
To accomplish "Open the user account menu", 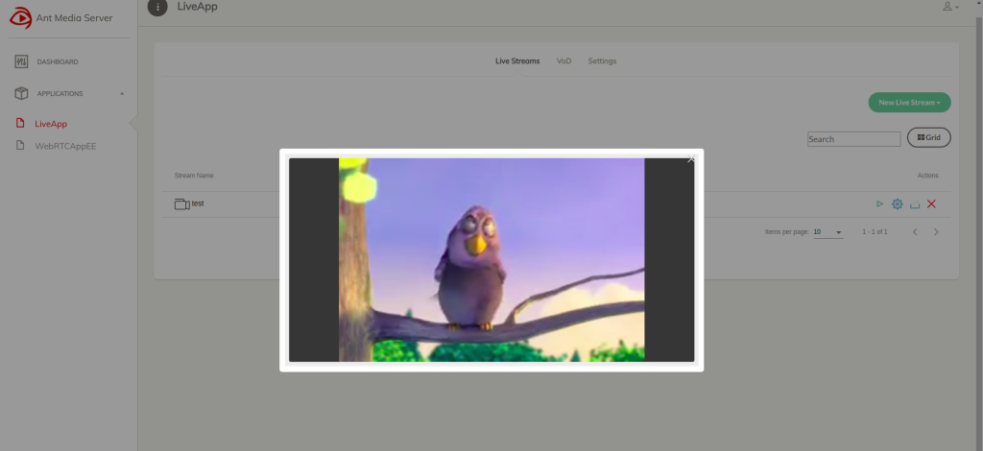I will [950, 7].
